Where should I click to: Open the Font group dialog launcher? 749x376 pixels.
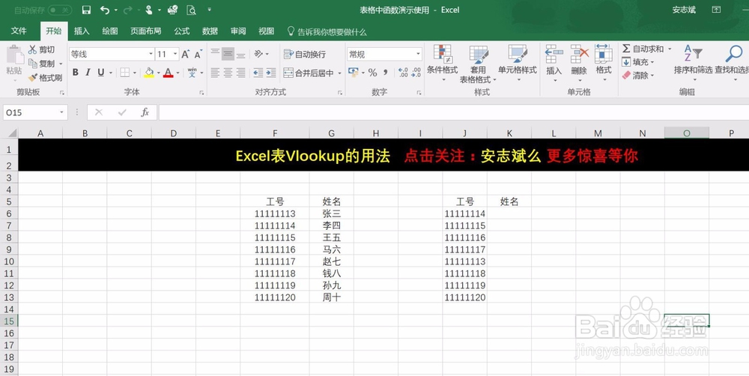[202, 93]
